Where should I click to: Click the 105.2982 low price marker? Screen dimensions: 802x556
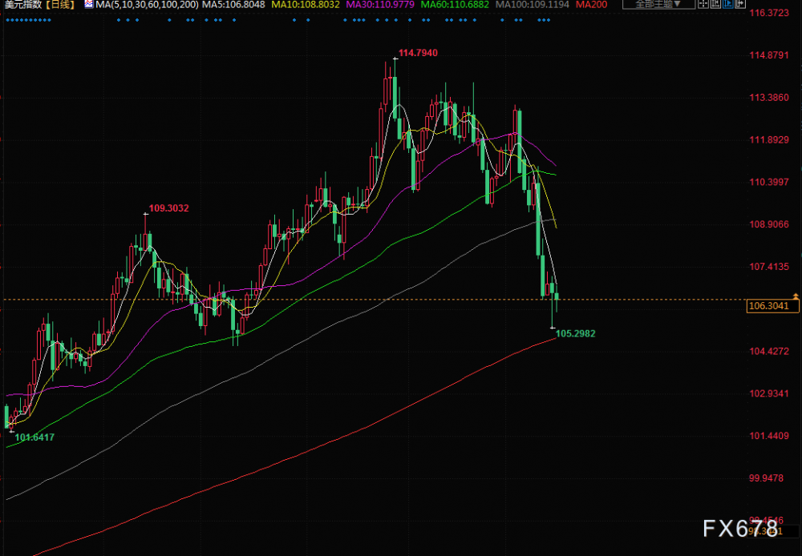pos(575,334)
